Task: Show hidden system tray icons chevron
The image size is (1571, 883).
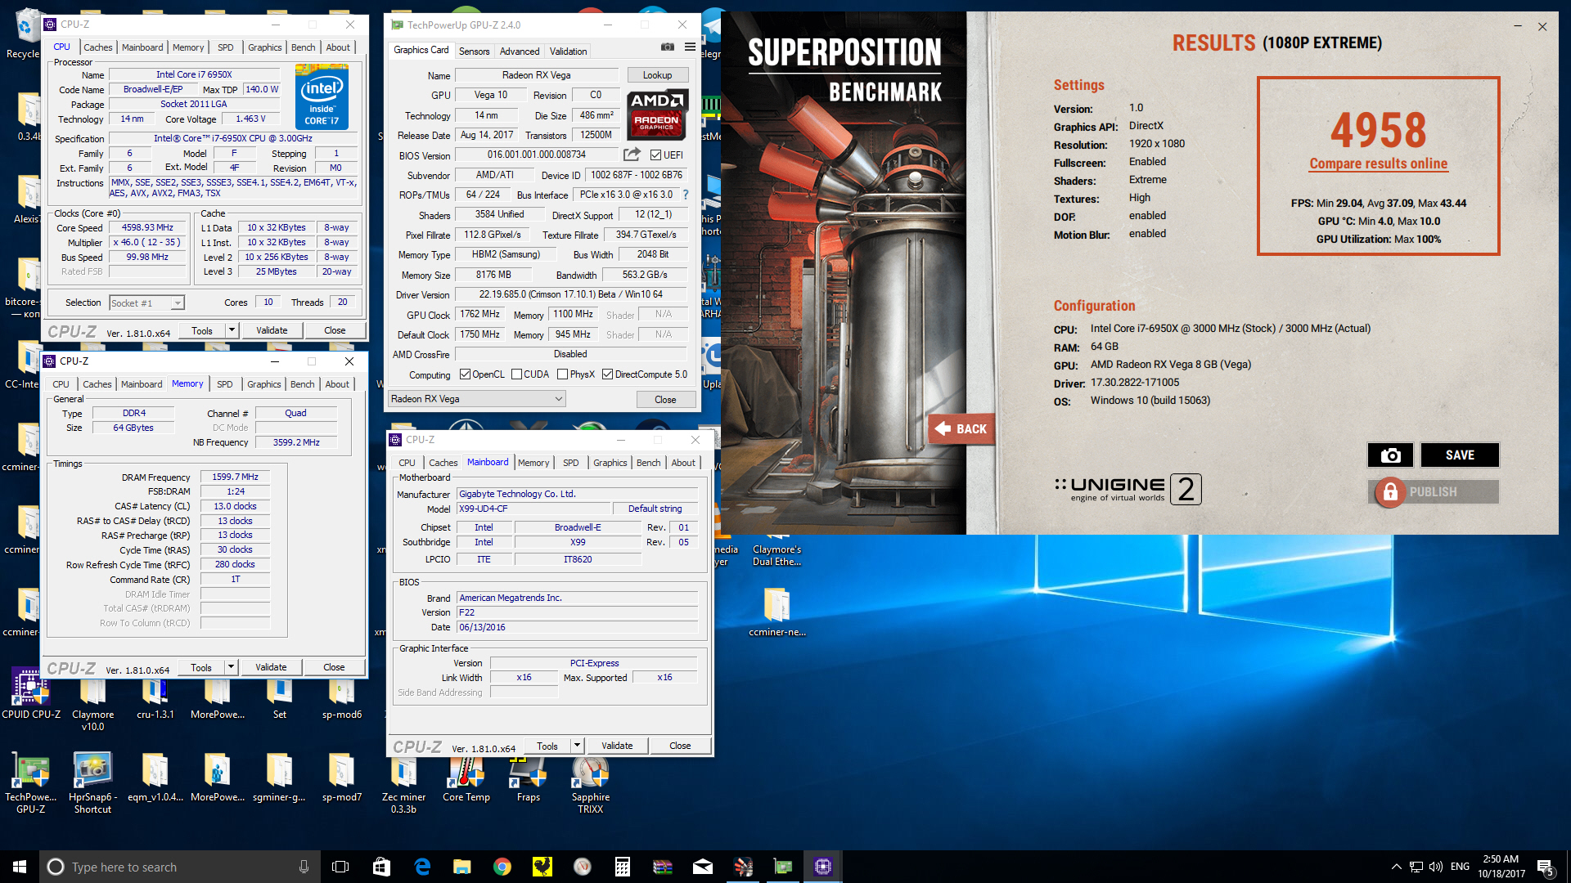Action: [x=1396, y=867]
